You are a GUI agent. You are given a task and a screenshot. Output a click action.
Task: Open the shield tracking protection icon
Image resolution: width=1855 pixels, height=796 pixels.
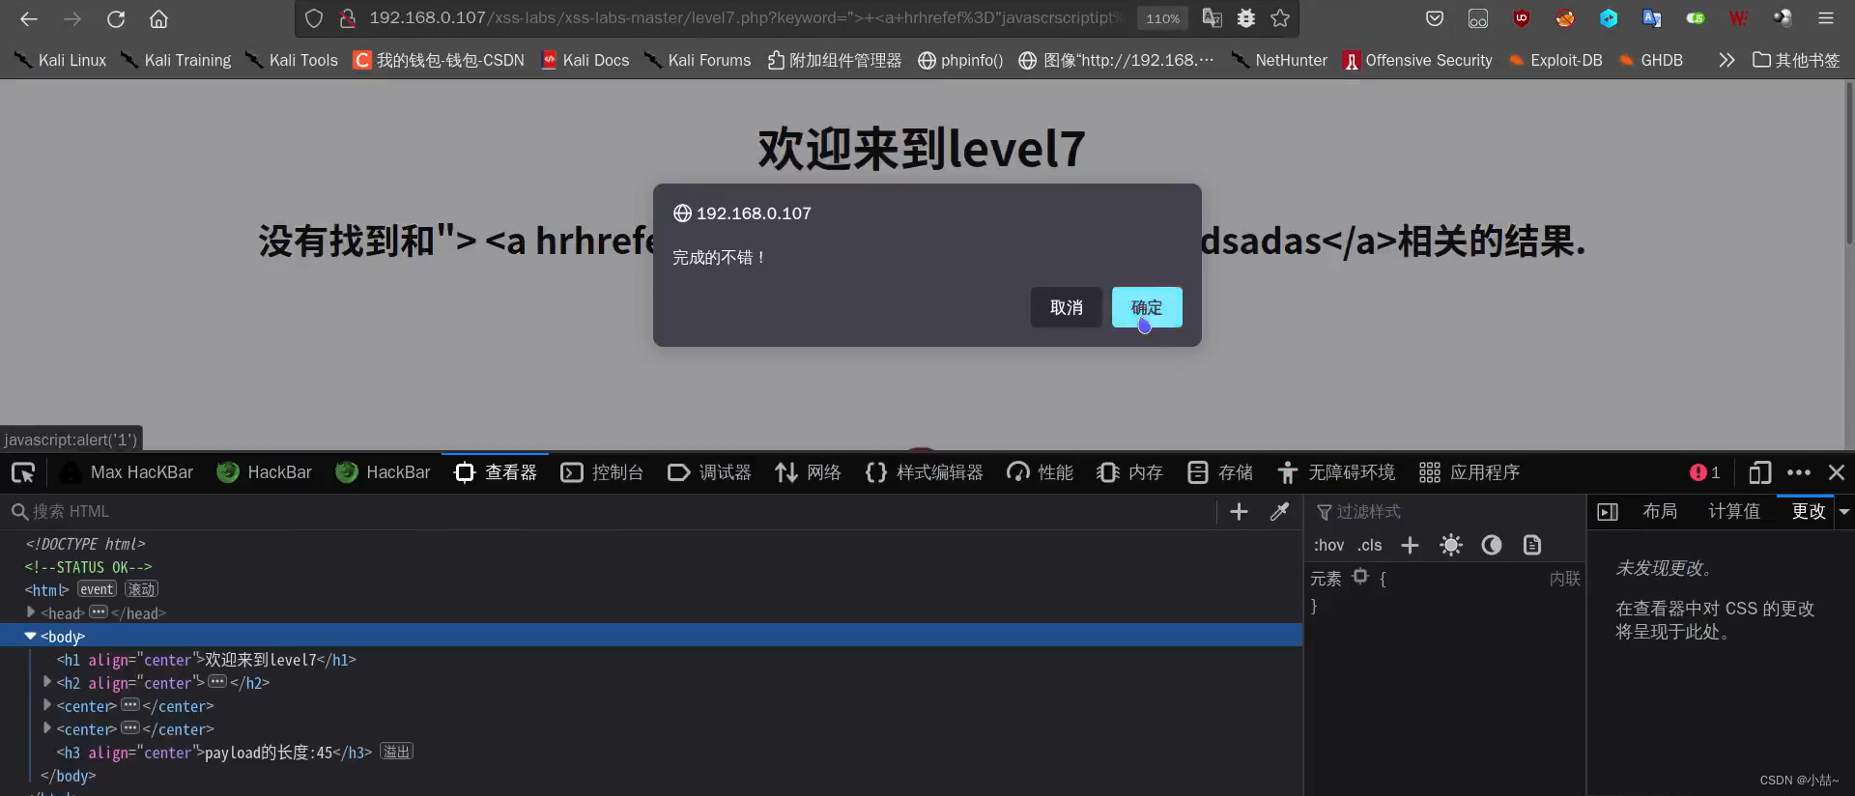[314, 18]
